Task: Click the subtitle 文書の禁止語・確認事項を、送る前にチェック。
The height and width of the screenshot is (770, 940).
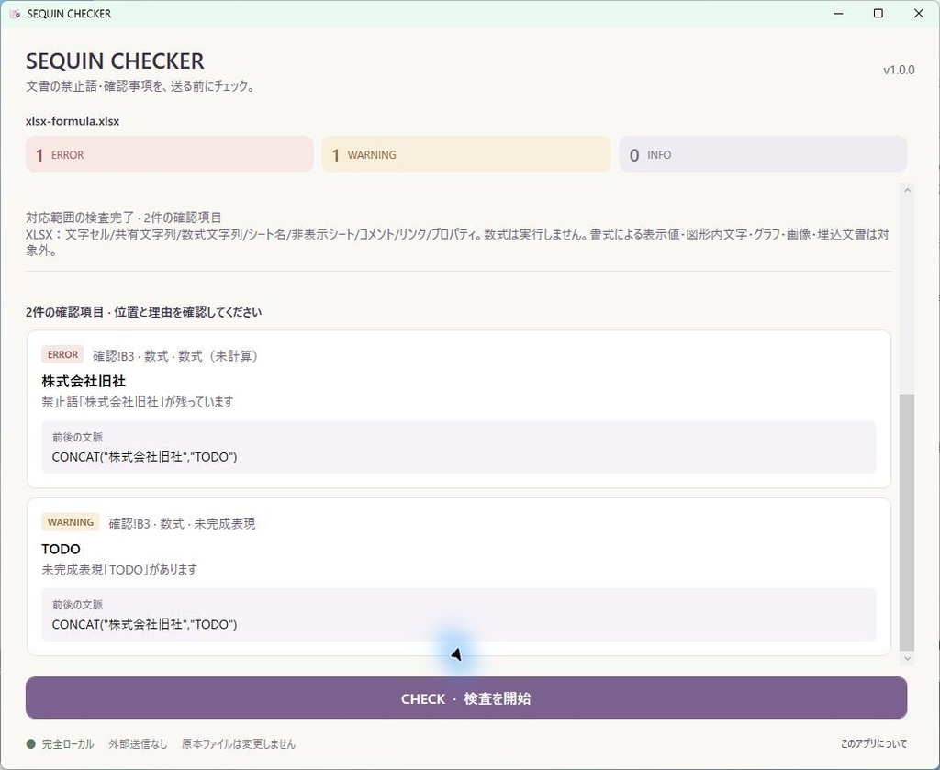Action: pos(142,86)
